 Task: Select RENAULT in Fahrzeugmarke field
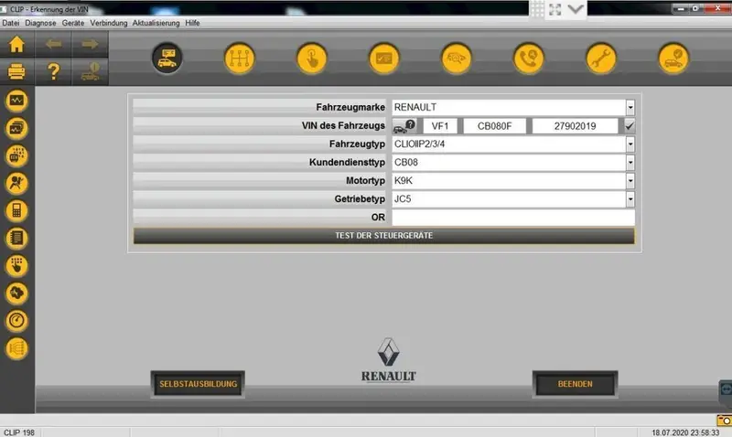pyautogui.click(x=509, y=107)
